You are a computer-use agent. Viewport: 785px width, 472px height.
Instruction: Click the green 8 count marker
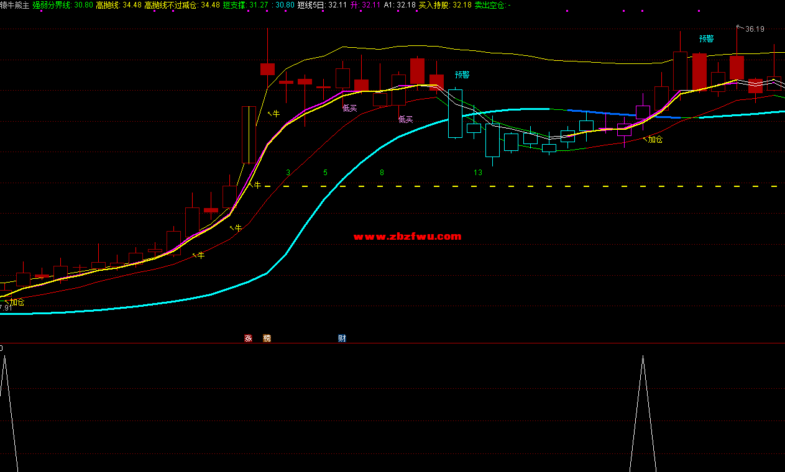coord(382,173)
